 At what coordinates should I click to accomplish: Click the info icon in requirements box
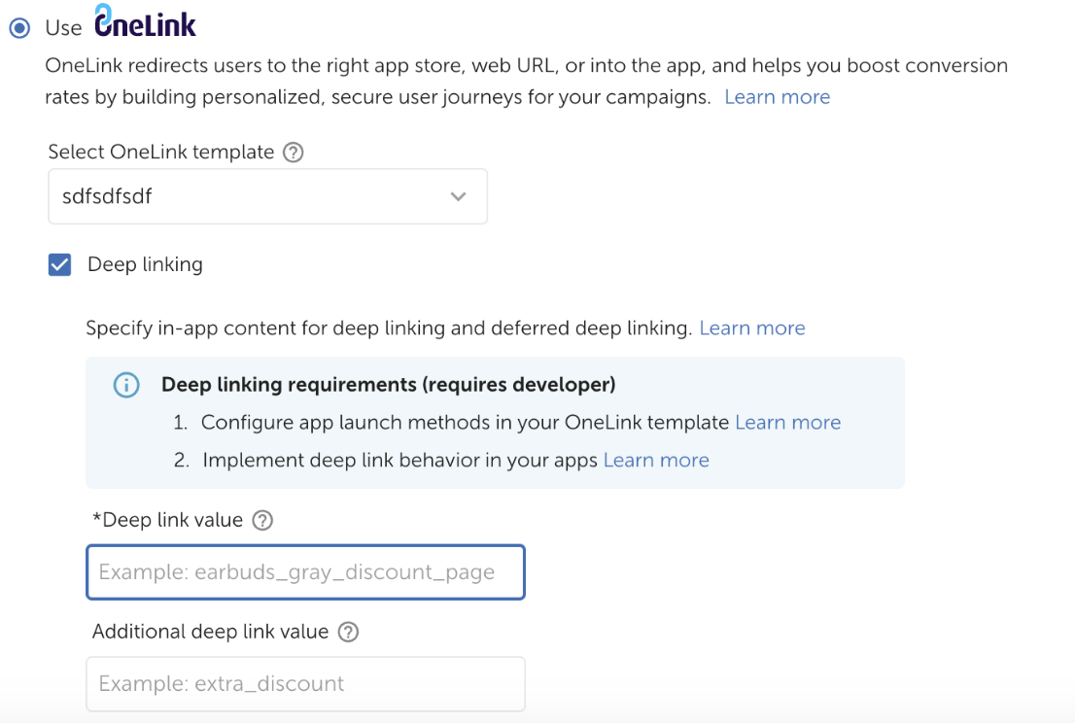126,385
